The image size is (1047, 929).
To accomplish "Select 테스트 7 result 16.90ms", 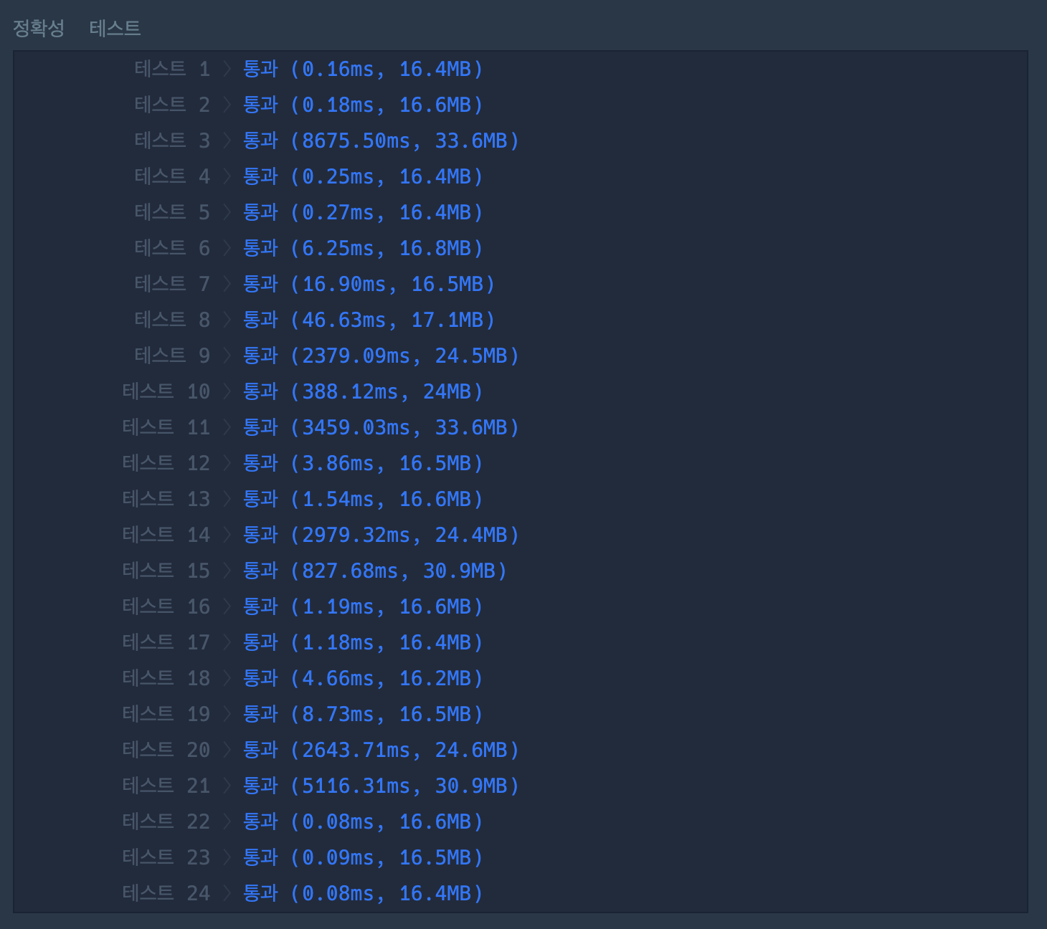I will pyautogui.click(x=369, y=284).
